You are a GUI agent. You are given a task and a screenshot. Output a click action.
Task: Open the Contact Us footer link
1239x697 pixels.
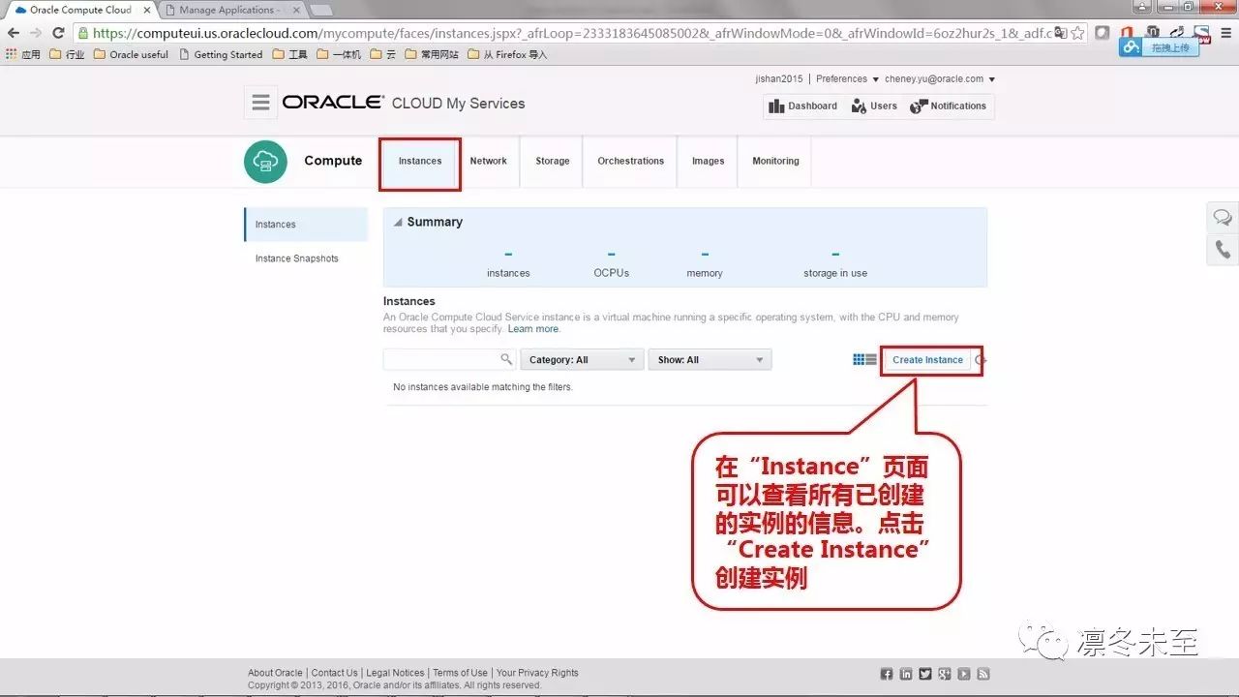click(334, 673)
